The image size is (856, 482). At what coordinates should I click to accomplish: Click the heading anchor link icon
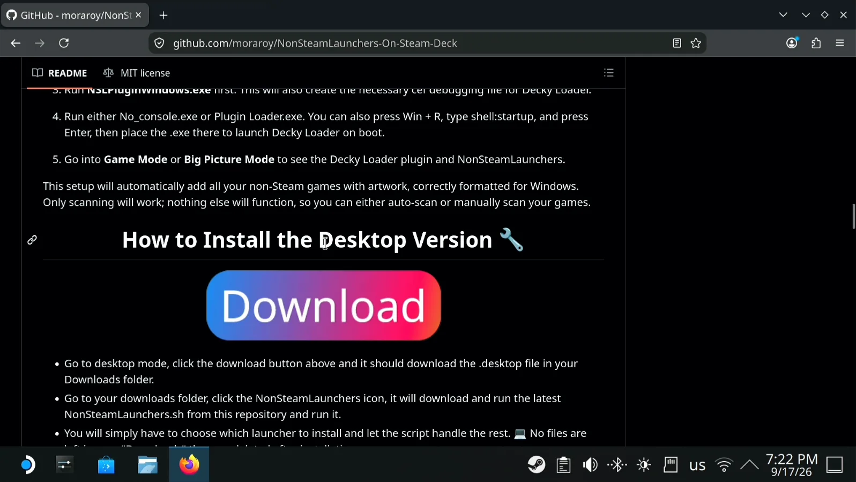32,240
